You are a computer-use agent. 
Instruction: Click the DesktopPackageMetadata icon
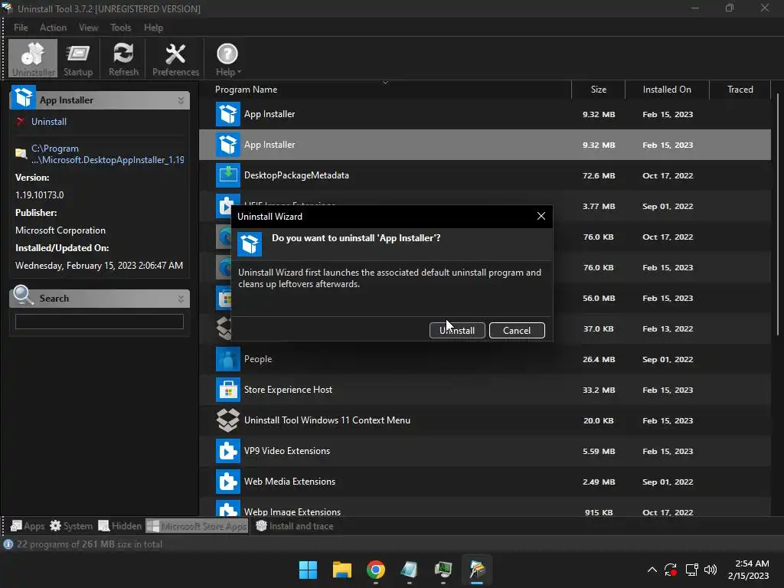tap(228, 175)
